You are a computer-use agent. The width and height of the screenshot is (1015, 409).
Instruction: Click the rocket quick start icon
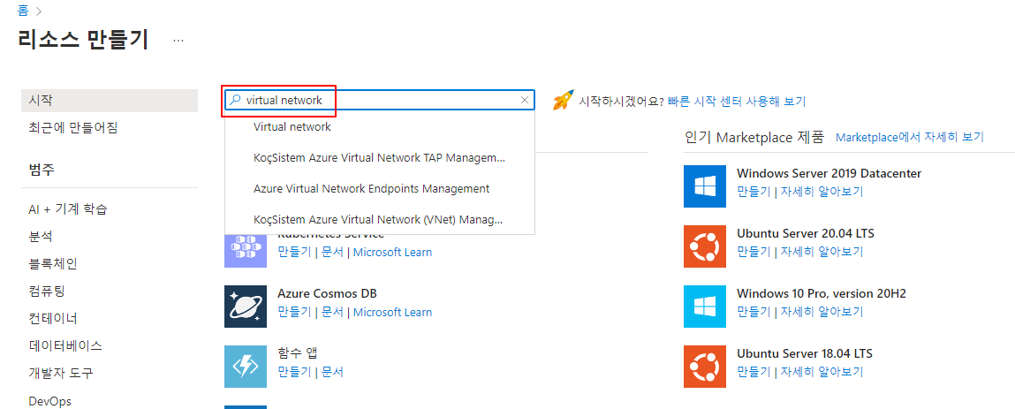[564, 101]
